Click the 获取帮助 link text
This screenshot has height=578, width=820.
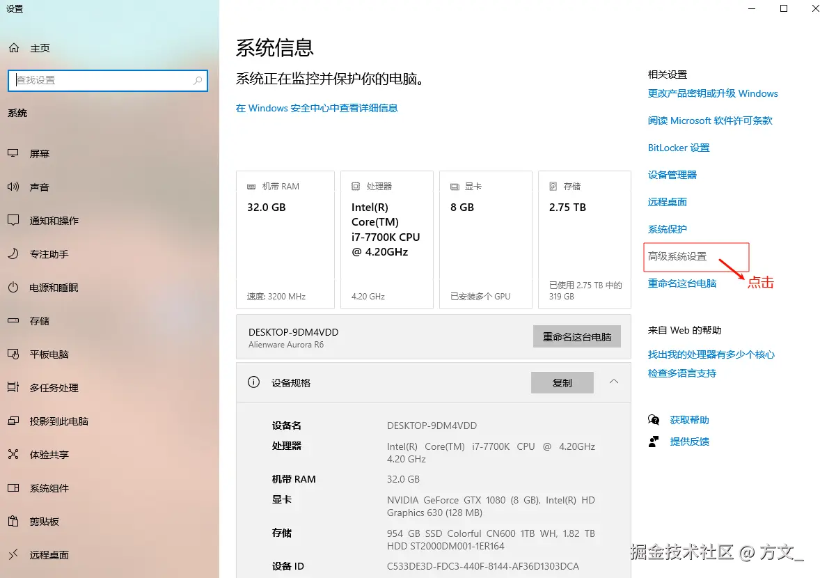(x=689, y=420)
